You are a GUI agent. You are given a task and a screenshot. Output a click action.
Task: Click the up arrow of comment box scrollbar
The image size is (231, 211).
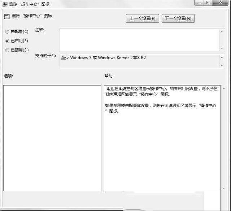tap(222, 31)
